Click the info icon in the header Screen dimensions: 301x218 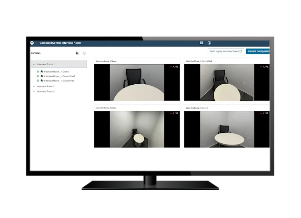(209, 43)
